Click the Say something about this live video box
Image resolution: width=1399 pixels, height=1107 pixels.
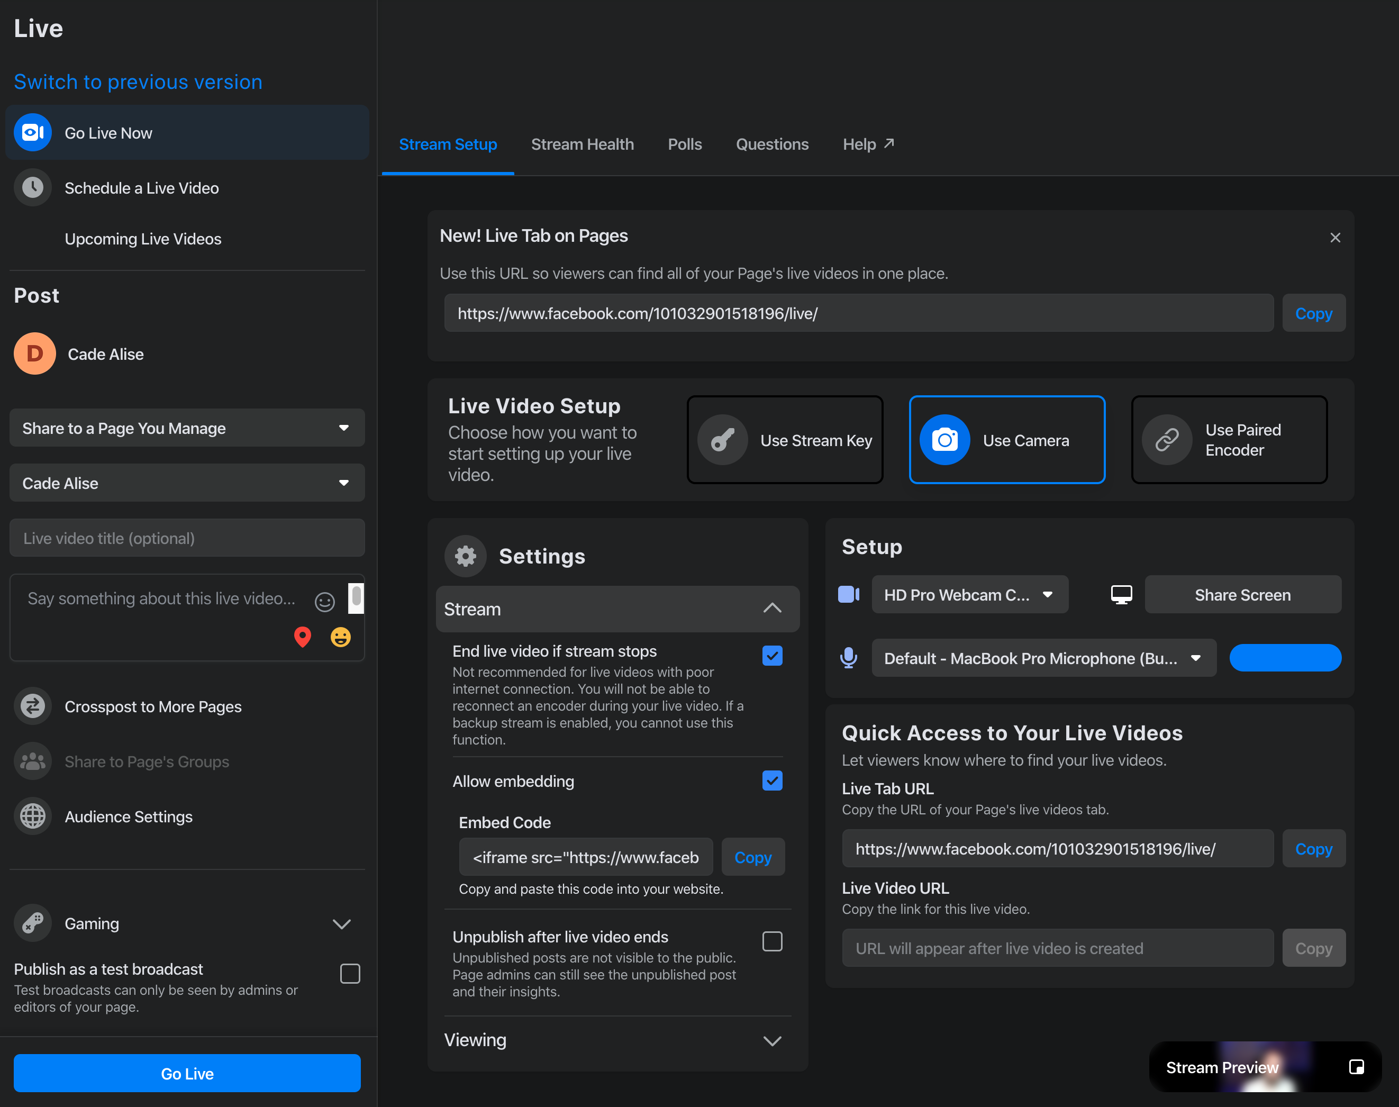pyautogui.click(x=187, y=618)
